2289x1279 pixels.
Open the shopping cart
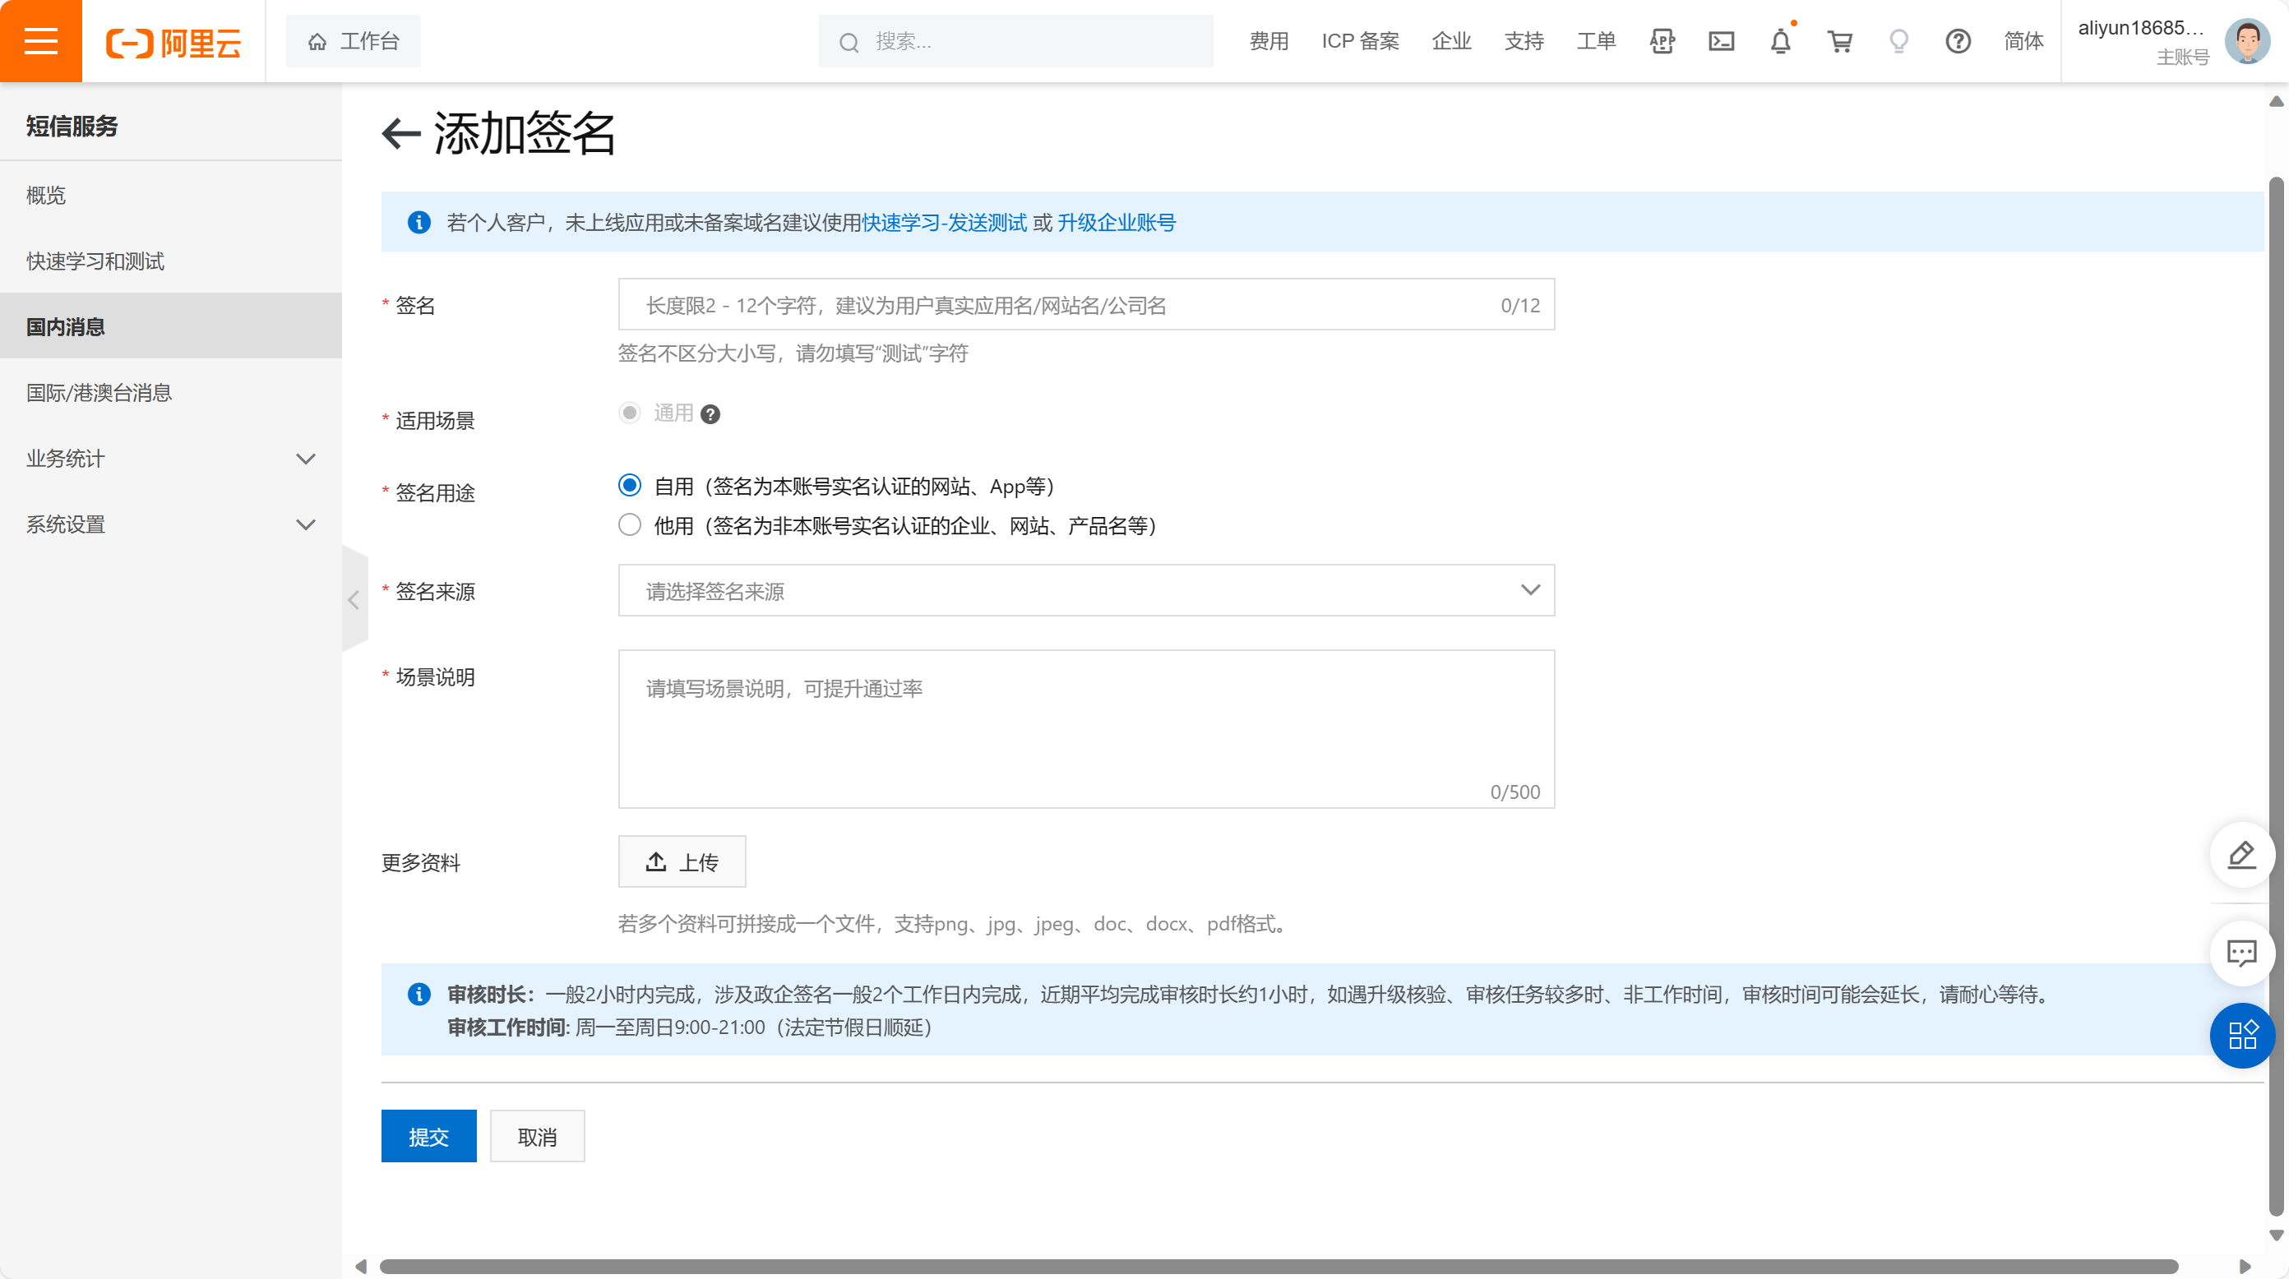pyautogui.click(x=1839, y=41)
